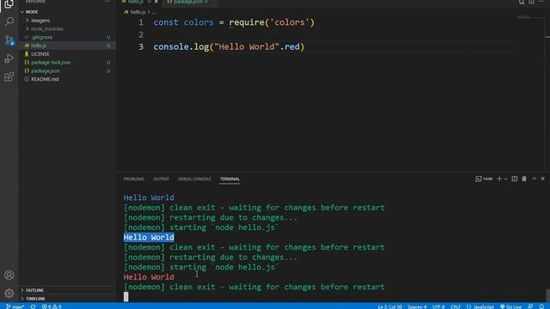The width and height of the screenshot is (550, 309).
Task: Click the feedback icon in status bar
Action: tap(530, 306)
